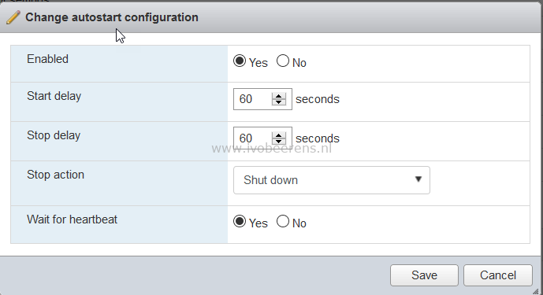Click the Shut down combo box text

(x=270, y=180)
